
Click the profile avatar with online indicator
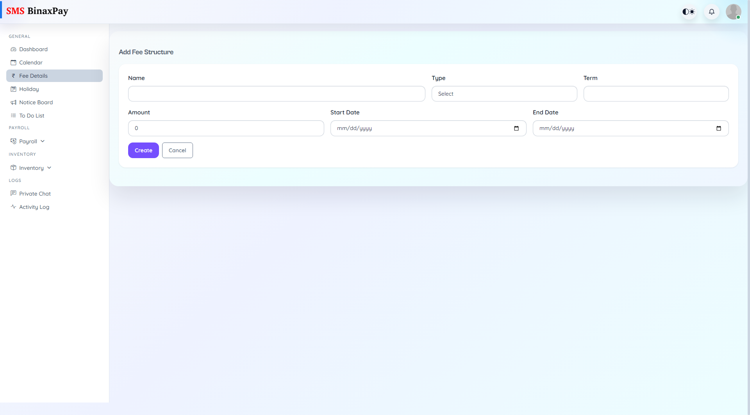click(734, 12)
